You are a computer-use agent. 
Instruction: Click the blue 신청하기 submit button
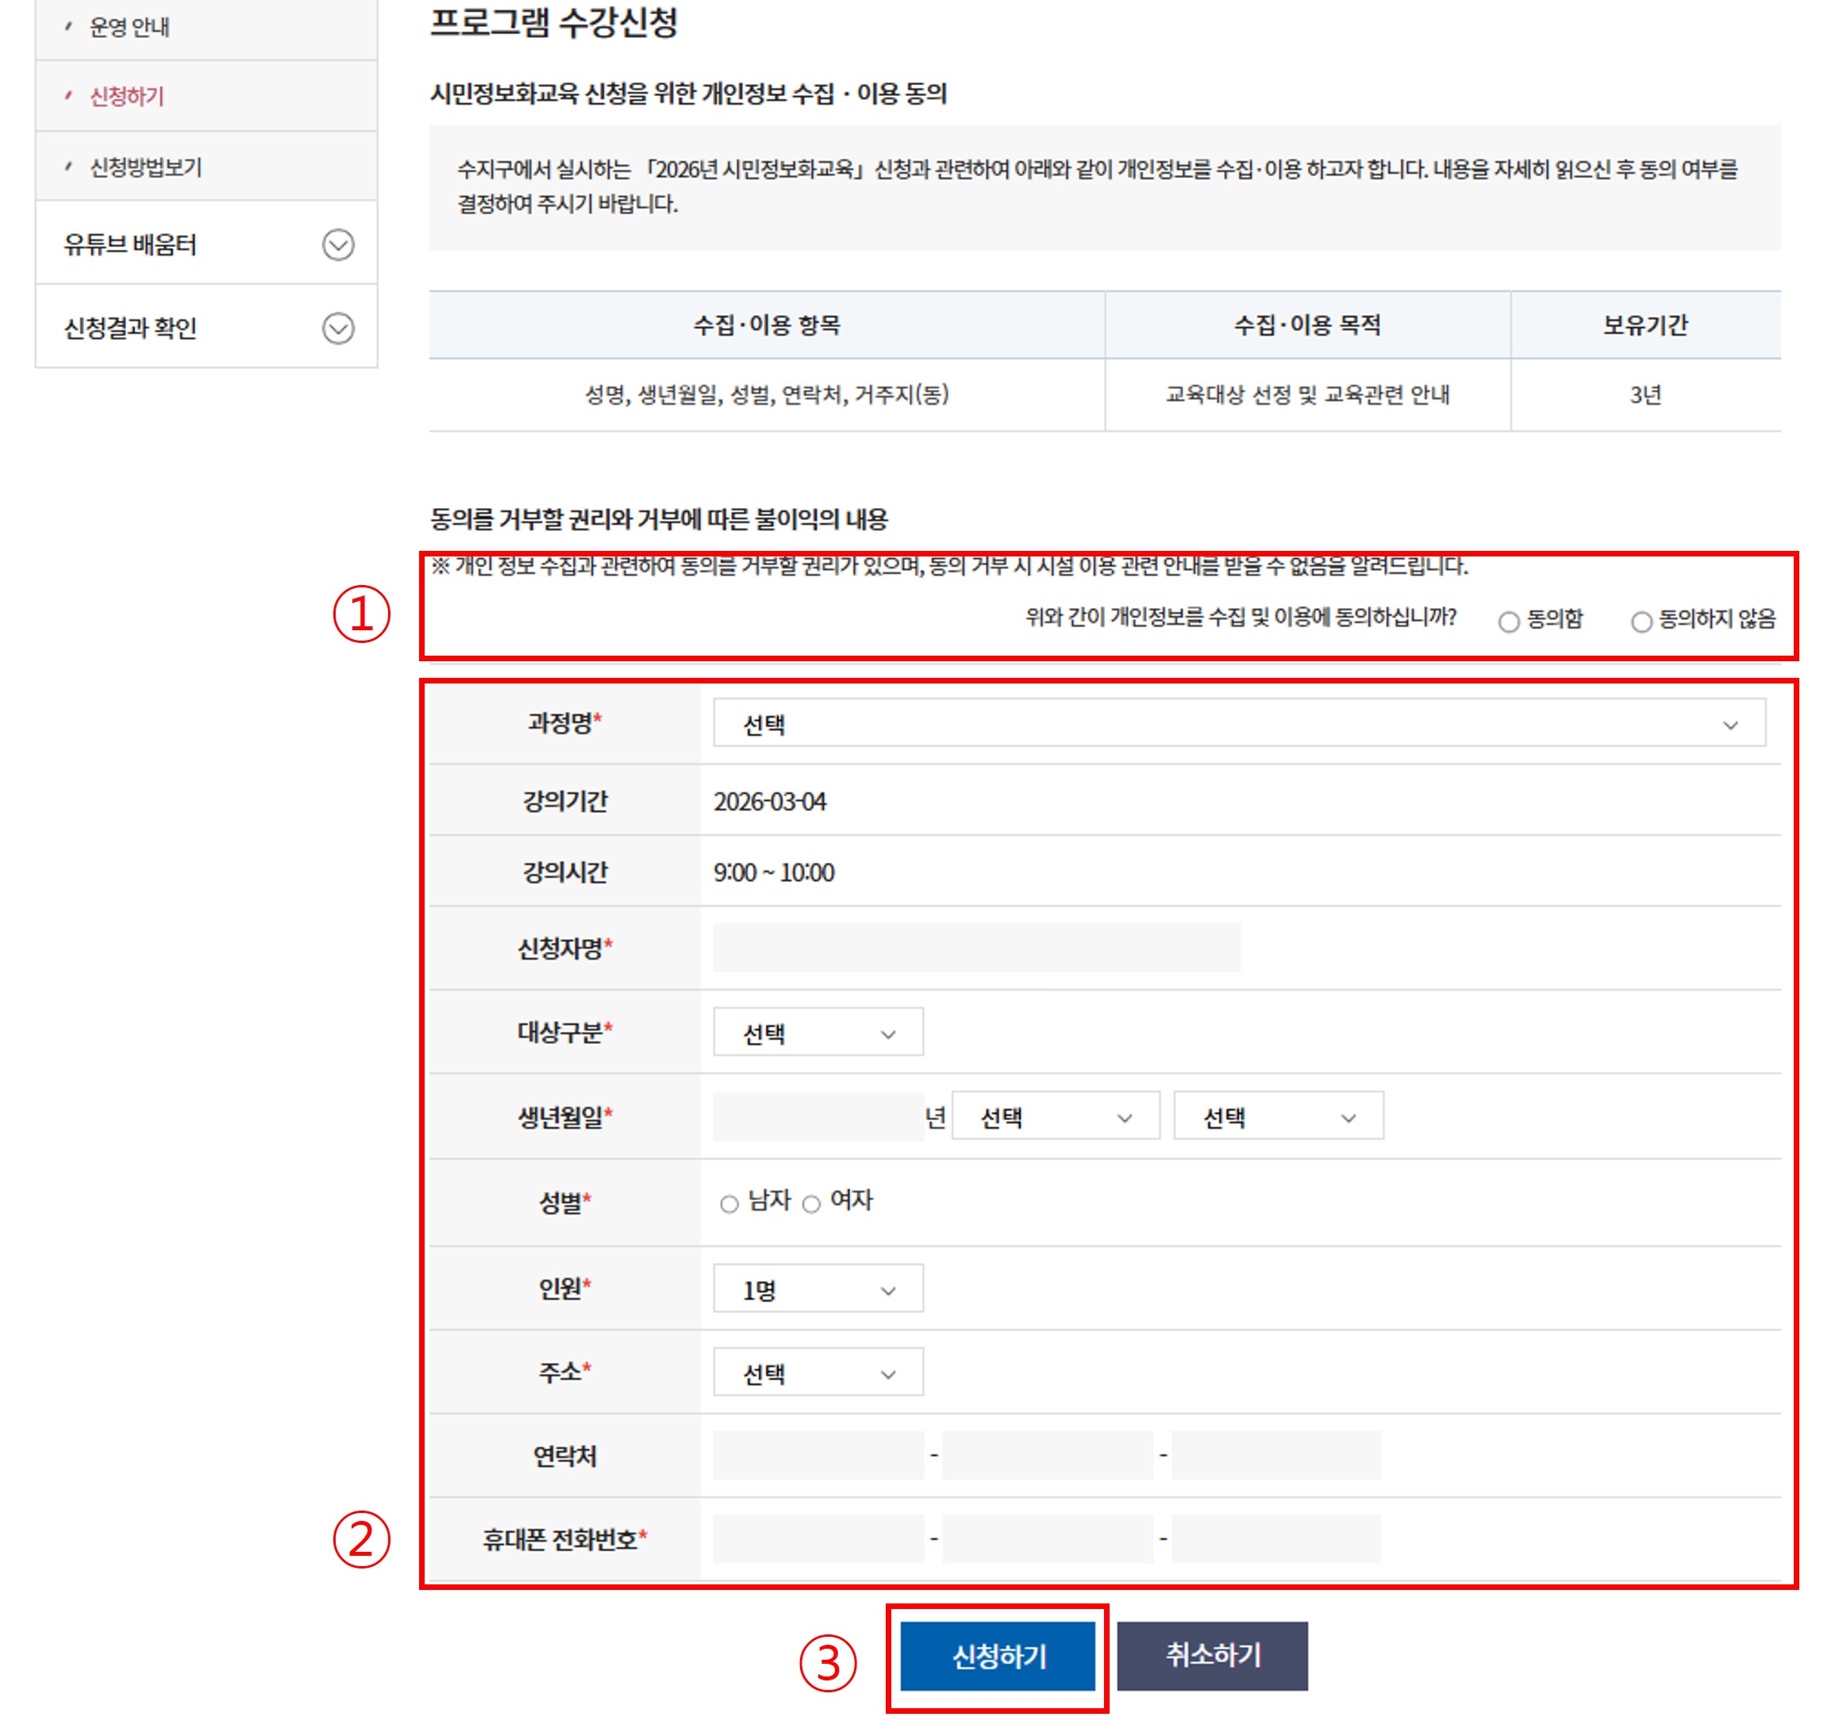tap(997, 1656)
